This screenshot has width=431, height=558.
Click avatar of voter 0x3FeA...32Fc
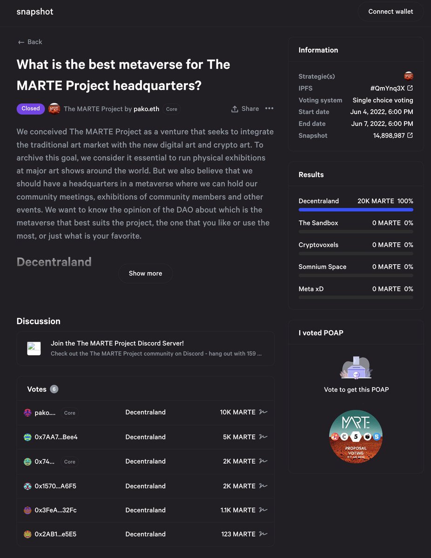click(x=27, y=510)
